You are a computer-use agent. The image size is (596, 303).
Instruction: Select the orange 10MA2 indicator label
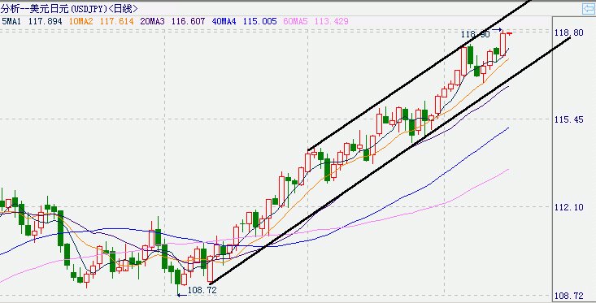tap(81, 21)
